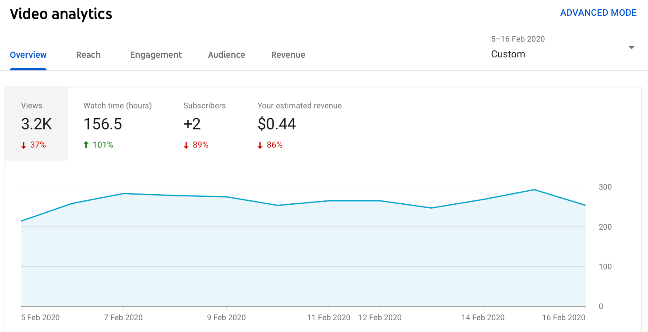648x332 pixels.
Task: Click the Video analytics heading
Action: [x=61, y=14]
